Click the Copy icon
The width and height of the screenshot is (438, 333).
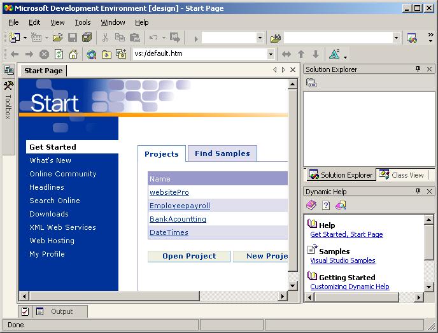click(120, 38)
